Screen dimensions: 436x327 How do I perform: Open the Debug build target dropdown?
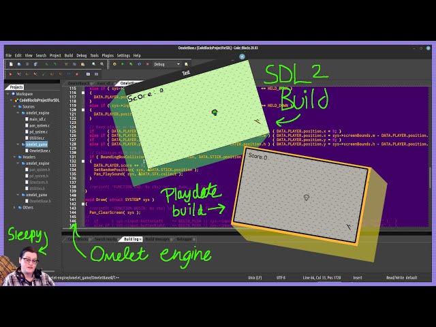pyautogui.click(x=167, y=64)
